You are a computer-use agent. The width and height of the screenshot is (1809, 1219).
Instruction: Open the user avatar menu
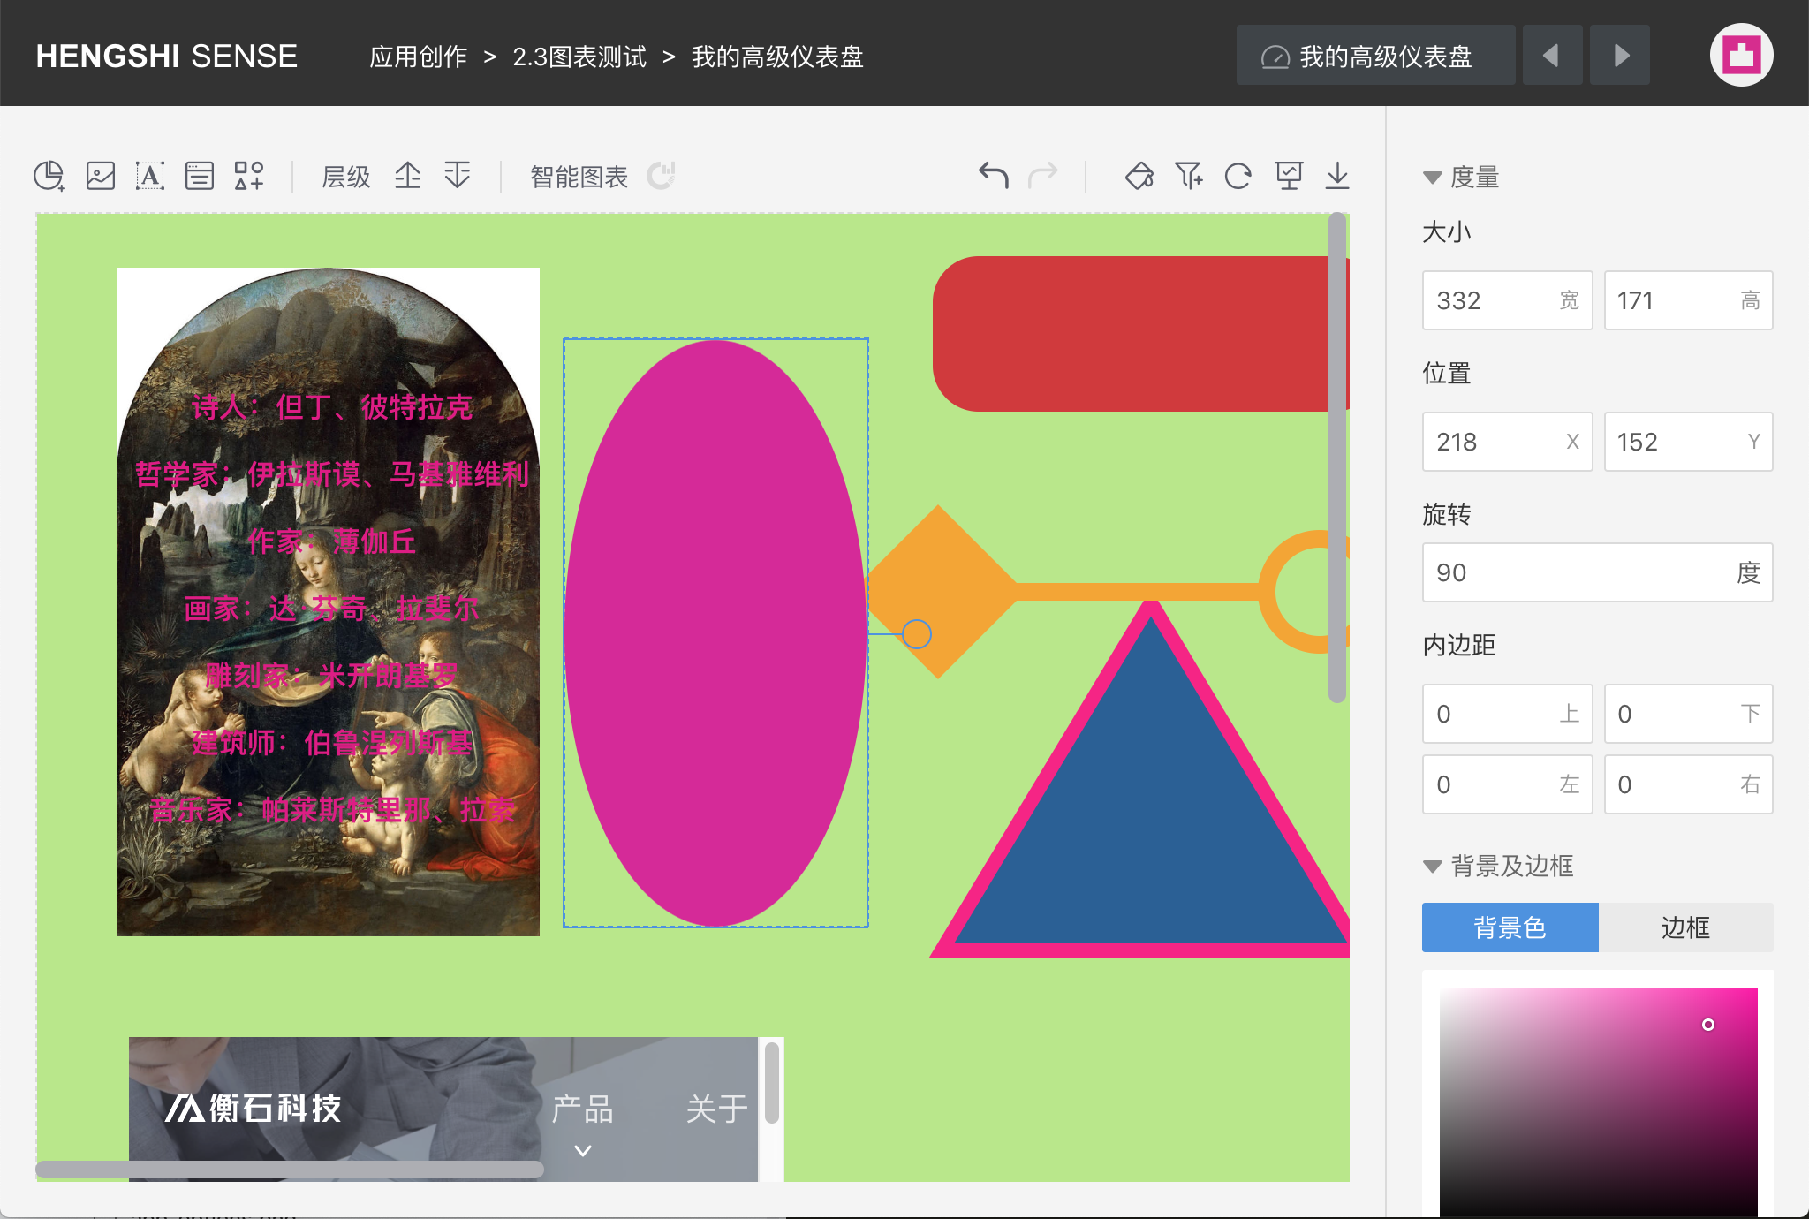1741,55
